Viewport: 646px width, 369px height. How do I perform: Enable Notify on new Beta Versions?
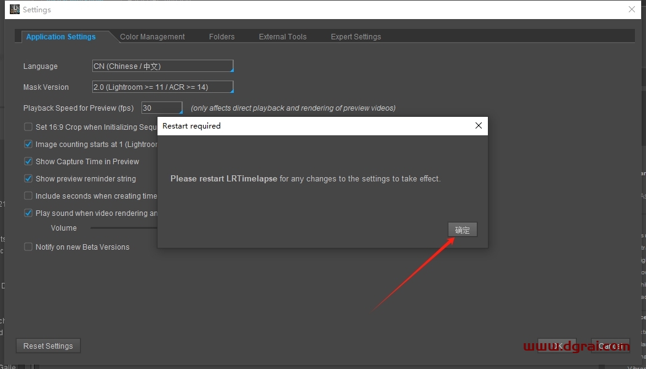(28, 247)
